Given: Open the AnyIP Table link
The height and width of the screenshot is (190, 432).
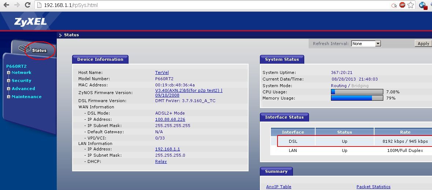Looking at the screenshot, I should [x=279, y=187].
